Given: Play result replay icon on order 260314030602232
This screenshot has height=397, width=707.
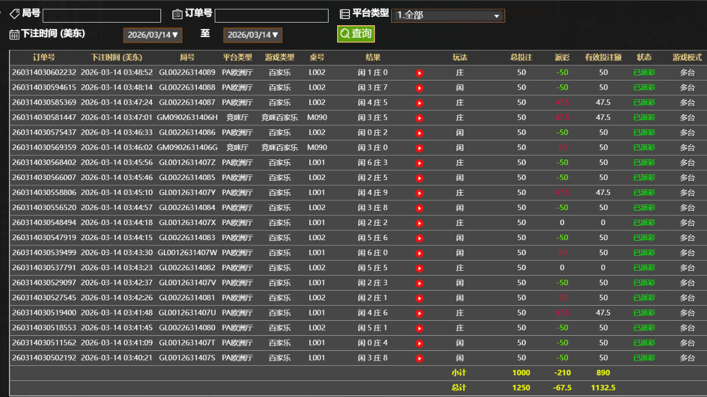Looking at the screenshot, I should [x=419, y=73].
